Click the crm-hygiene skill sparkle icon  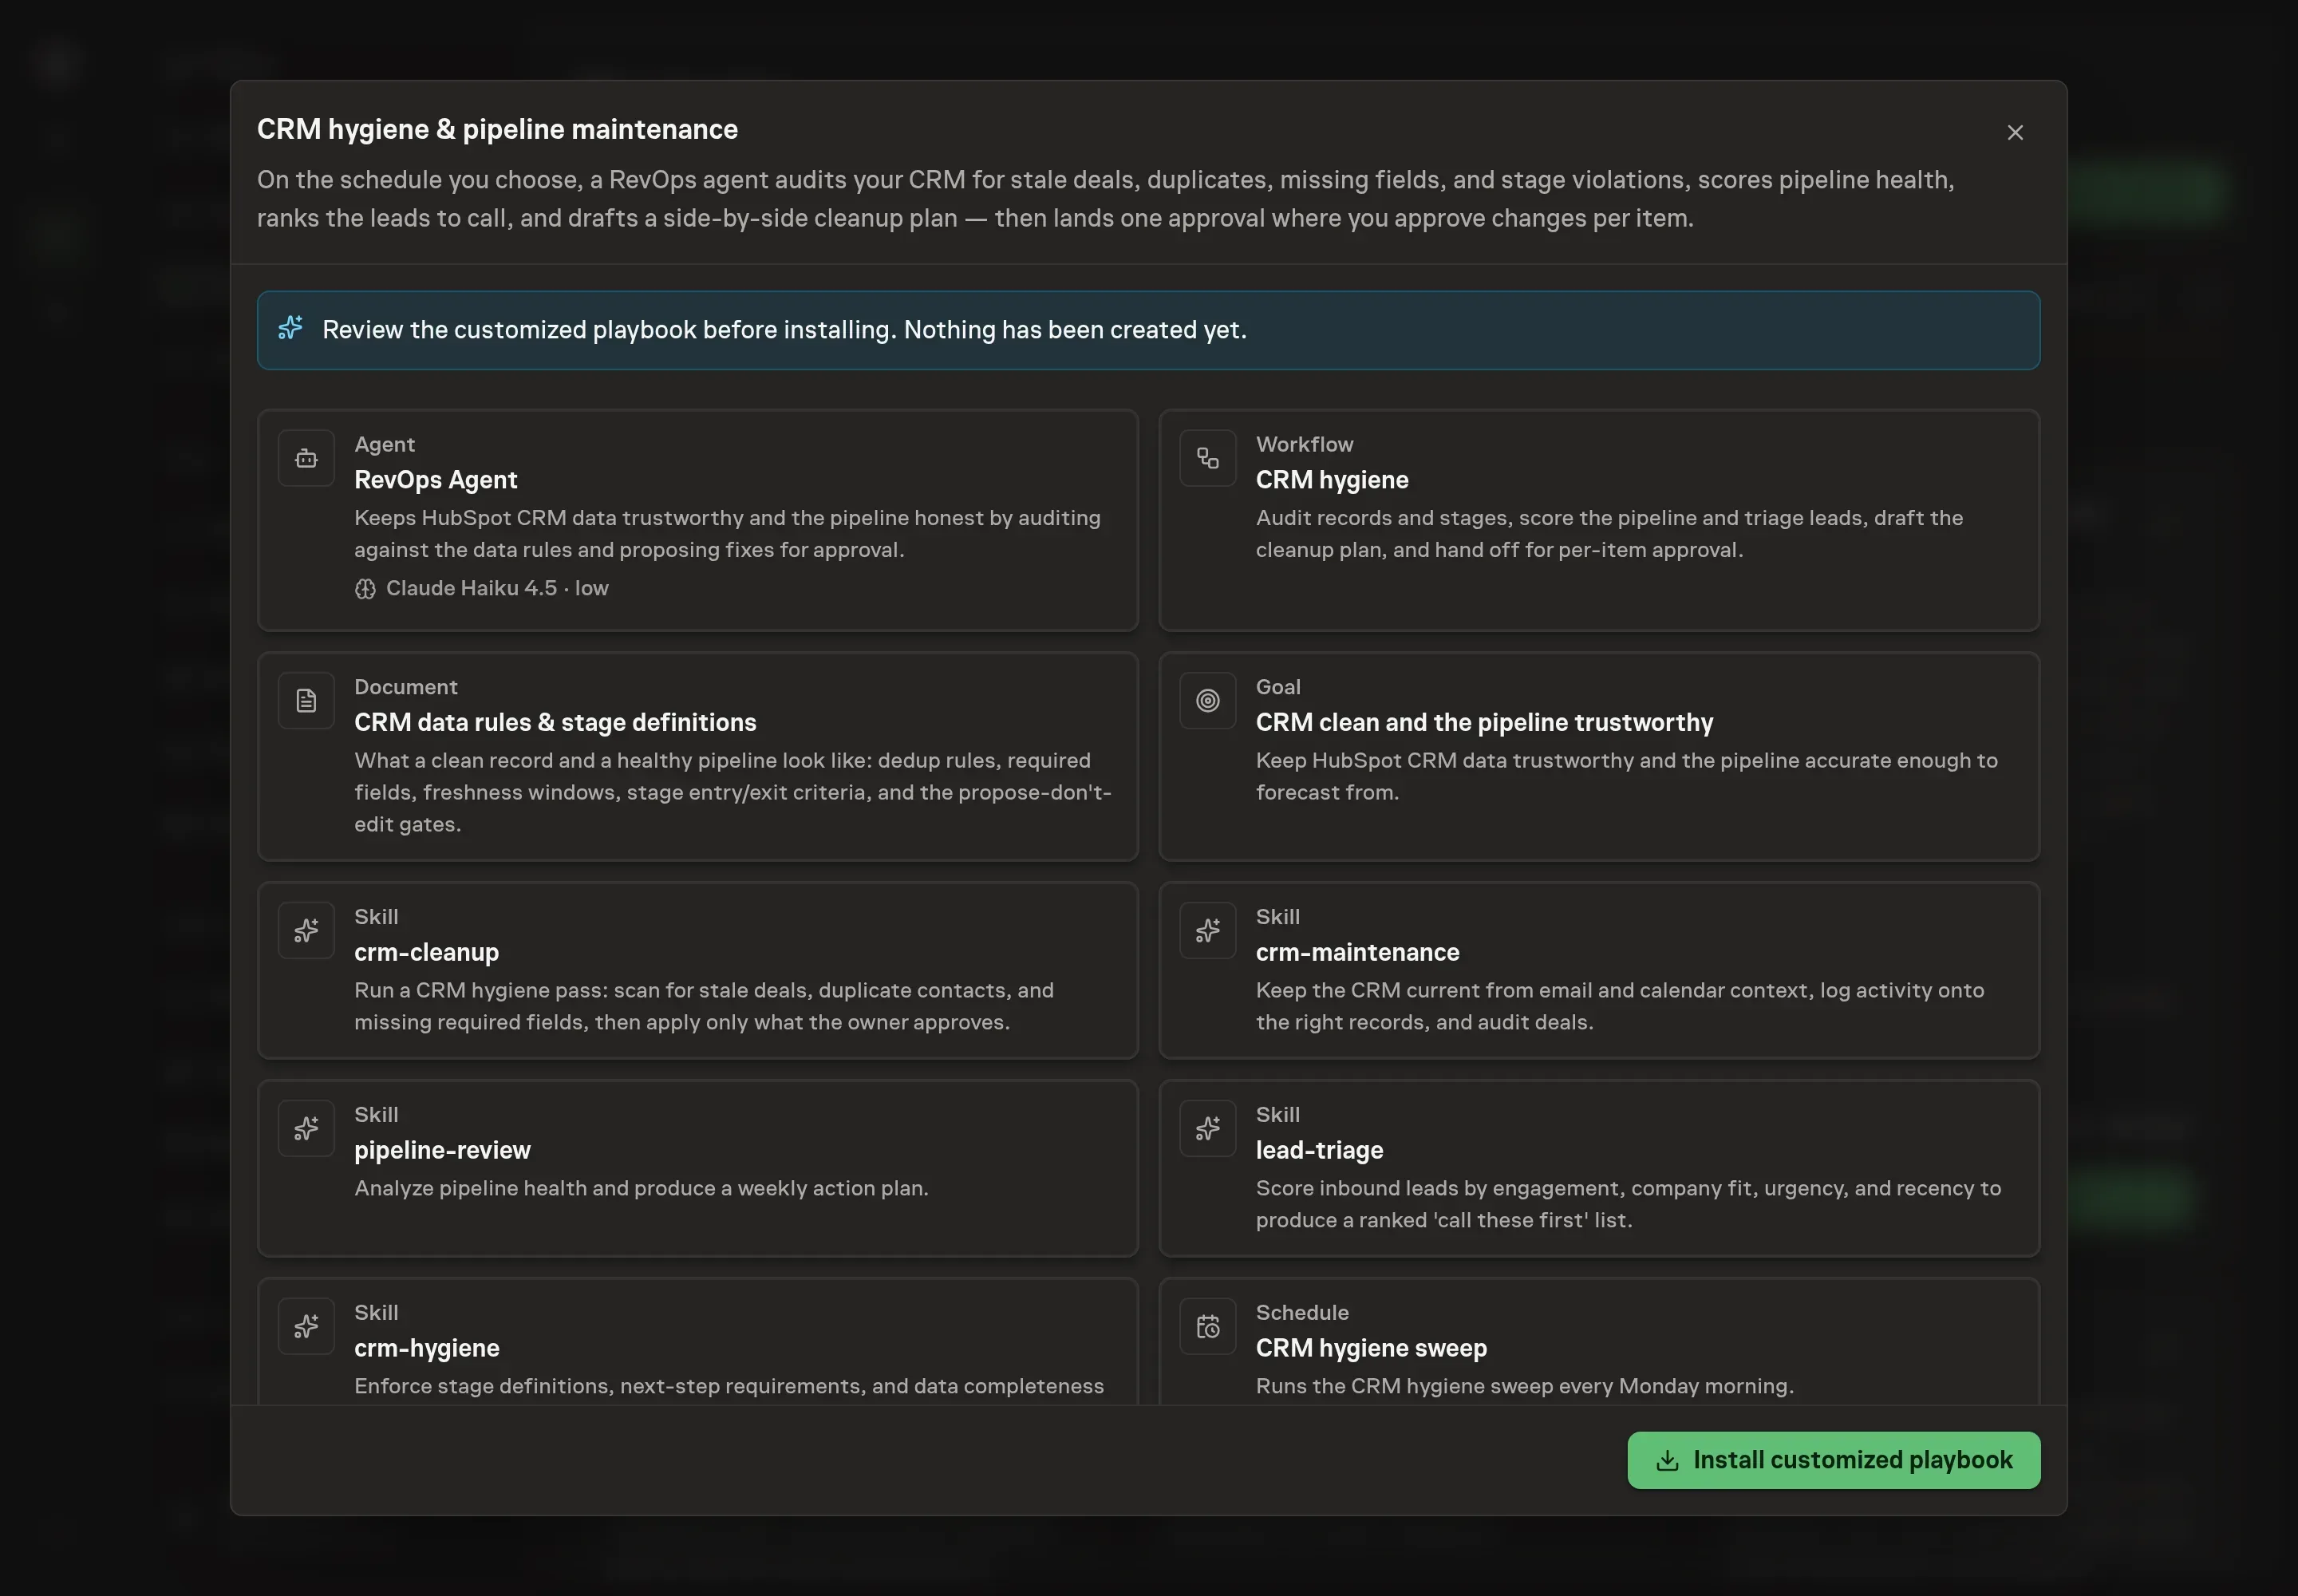[306, 1327]
